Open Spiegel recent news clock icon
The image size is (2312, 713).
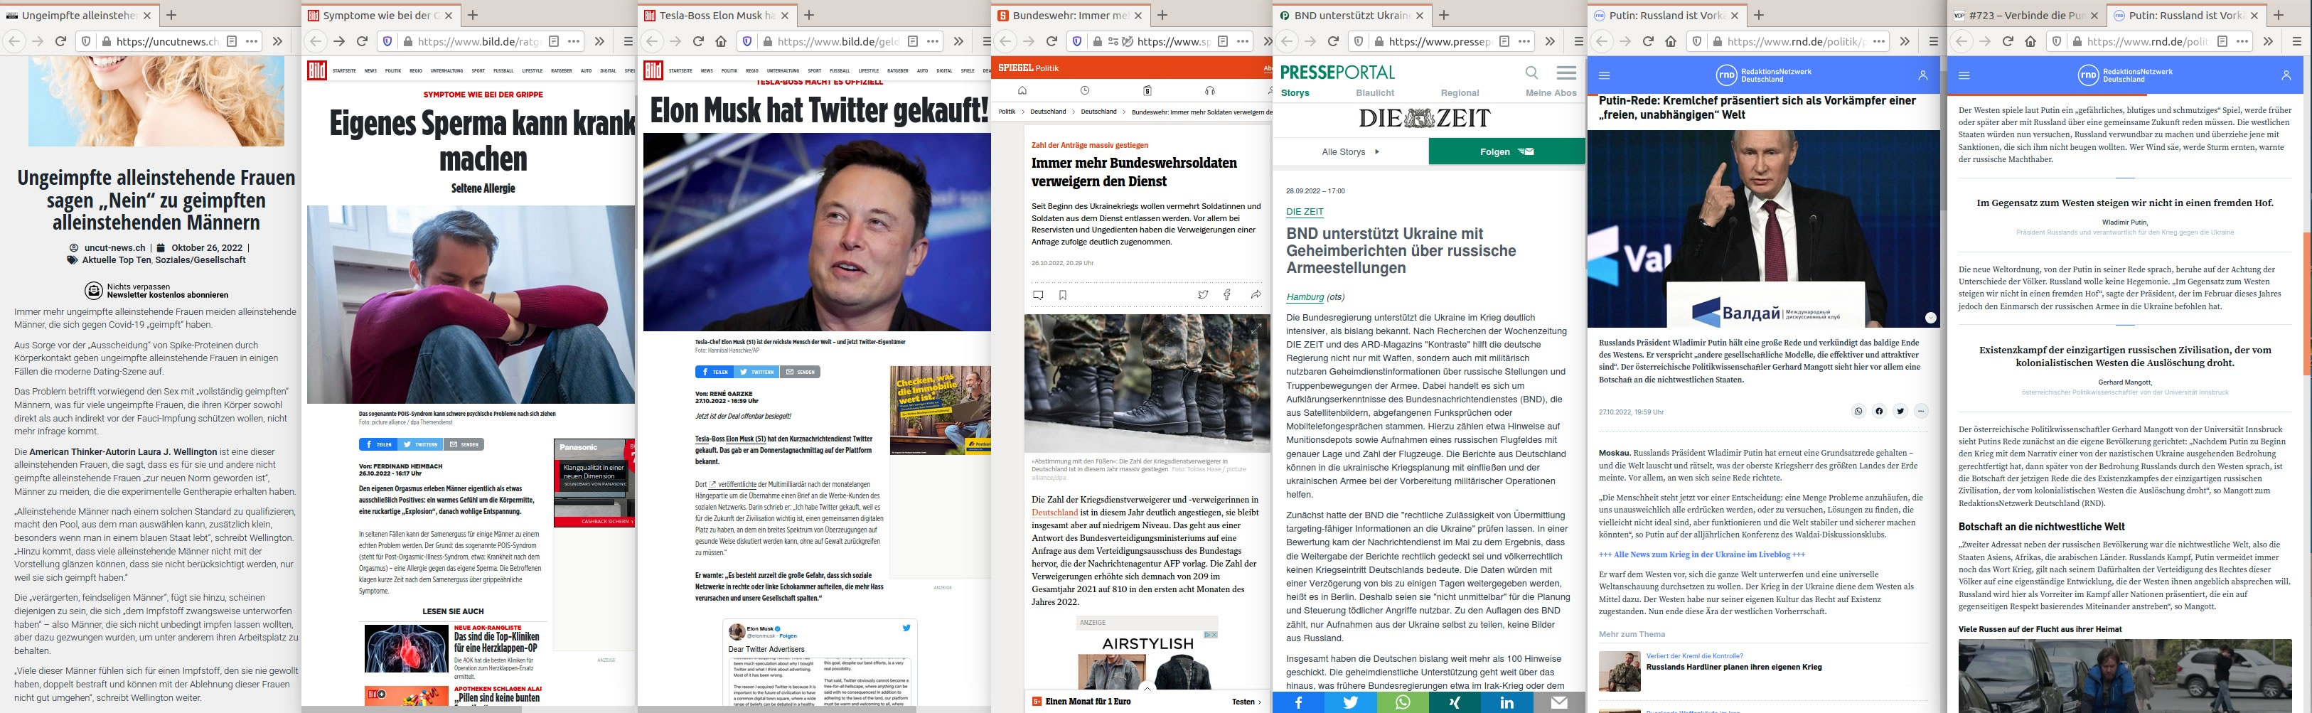coord(1084,90)
